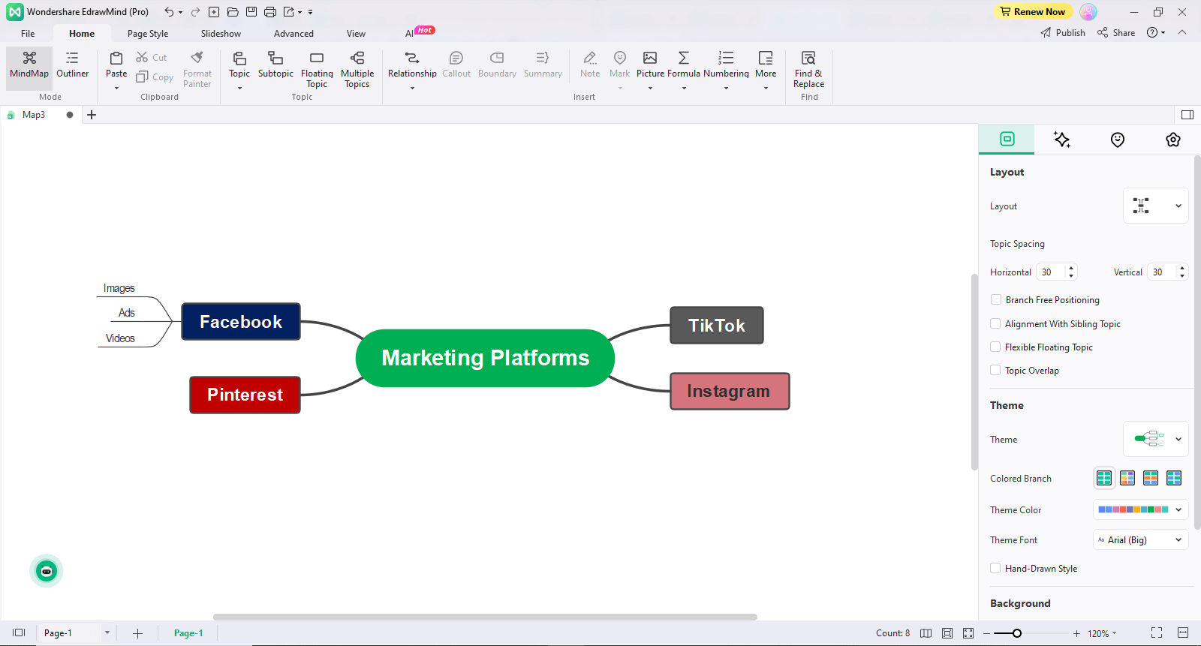The height and width of the screenshot is (646, 1201).
Task: Enable Hand-Drawn Style
Action: tap(995, 568)
